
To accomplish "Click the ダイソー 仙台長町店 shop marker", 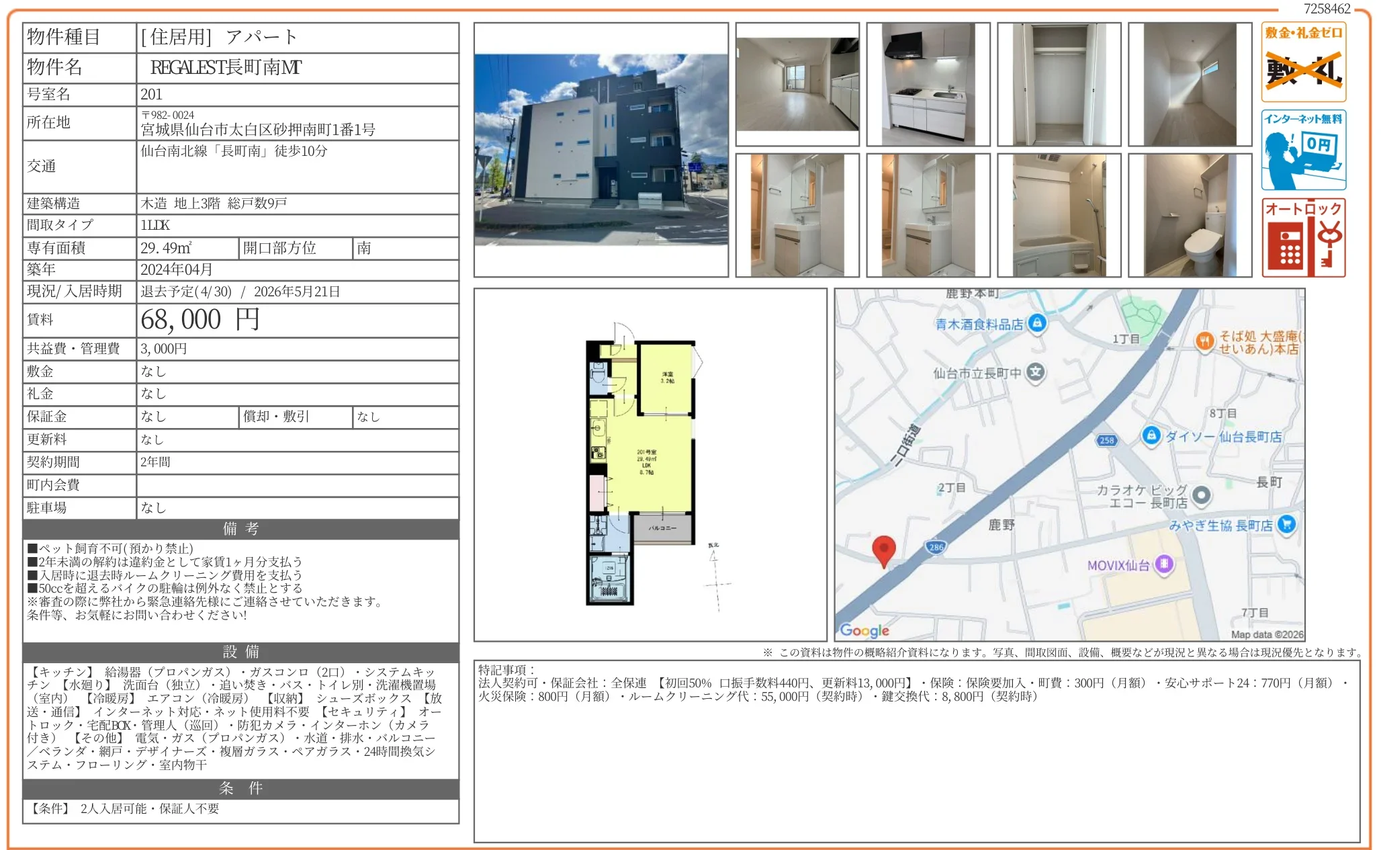I will click(x=1151, y=435).
